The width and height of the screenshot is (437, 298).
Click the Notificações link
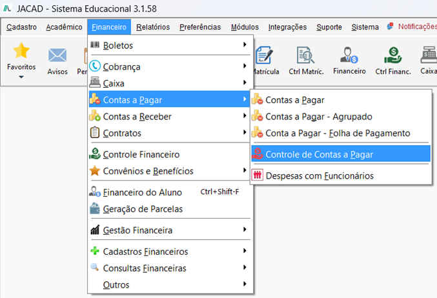point(417,26)
